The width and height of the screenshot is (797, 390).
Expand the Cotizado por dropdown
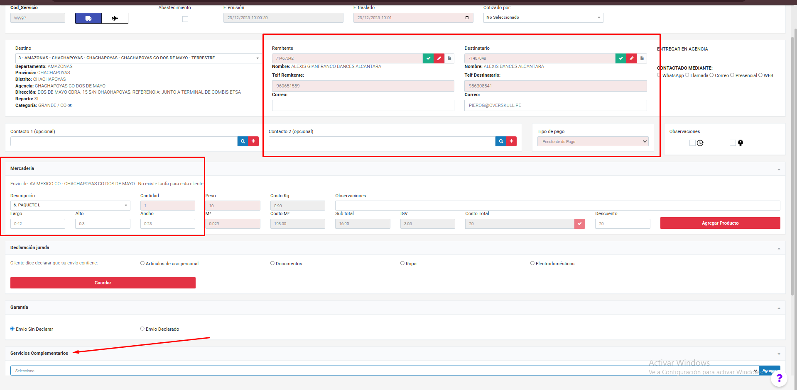point(543,17)
